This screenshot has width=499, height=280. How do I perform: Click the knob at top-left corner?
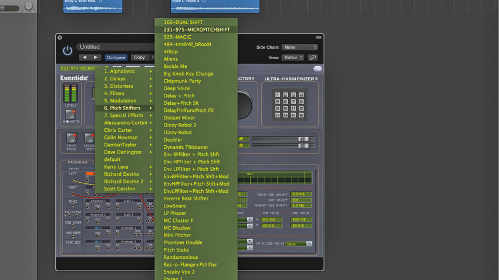29,6
